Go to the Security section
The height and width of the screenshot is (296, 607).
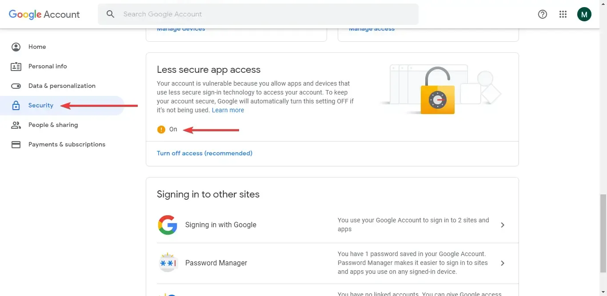(x=41, y=105)
